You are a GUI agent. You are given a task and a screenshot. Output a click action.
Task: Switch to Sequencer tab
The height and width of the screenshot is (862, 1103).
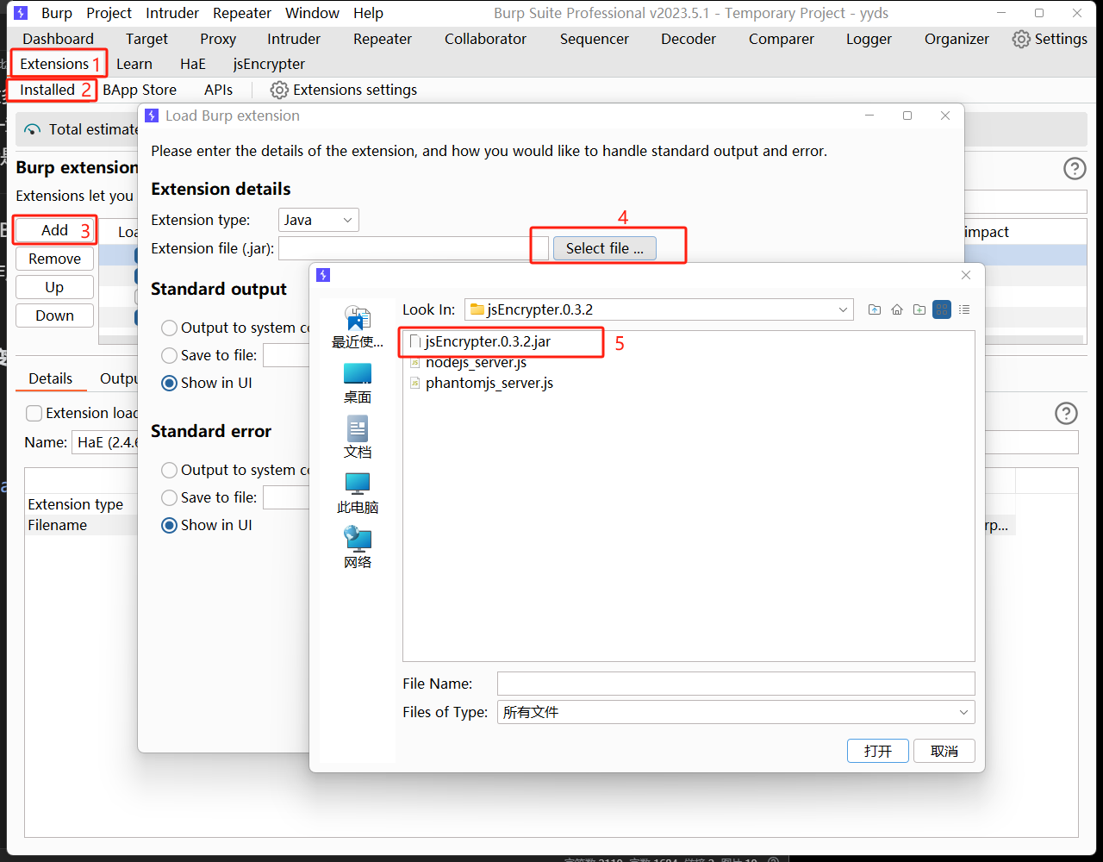[x=595, y=39]
